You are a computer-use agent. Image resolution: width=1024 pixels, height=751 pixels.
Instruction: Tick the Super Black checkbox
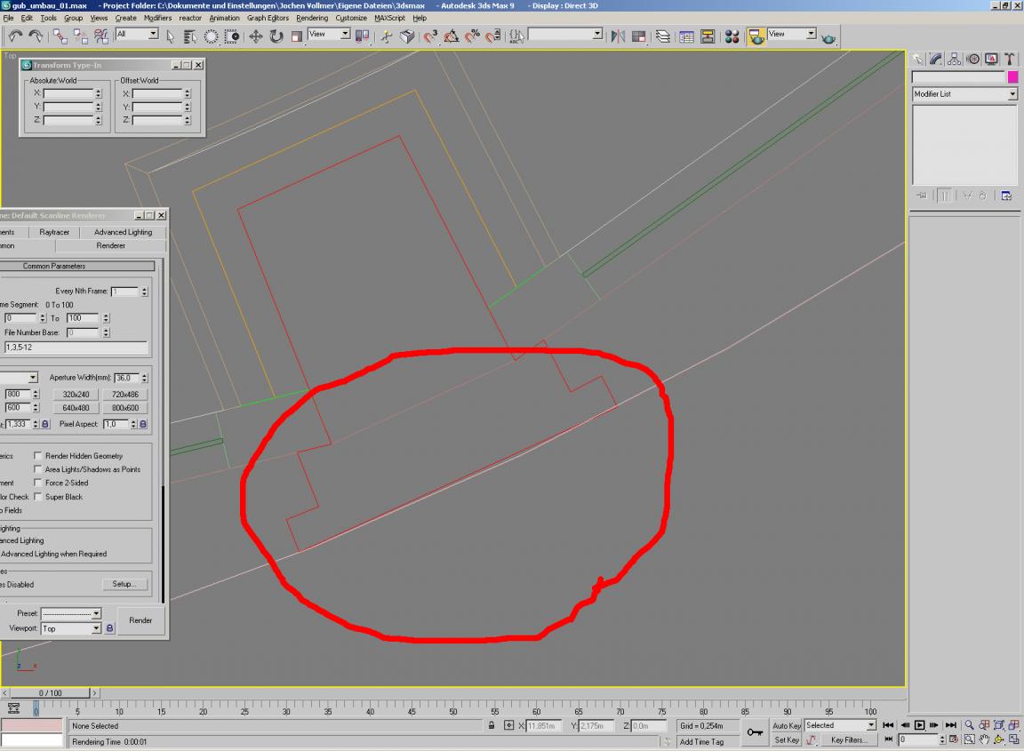click(38, 497)
